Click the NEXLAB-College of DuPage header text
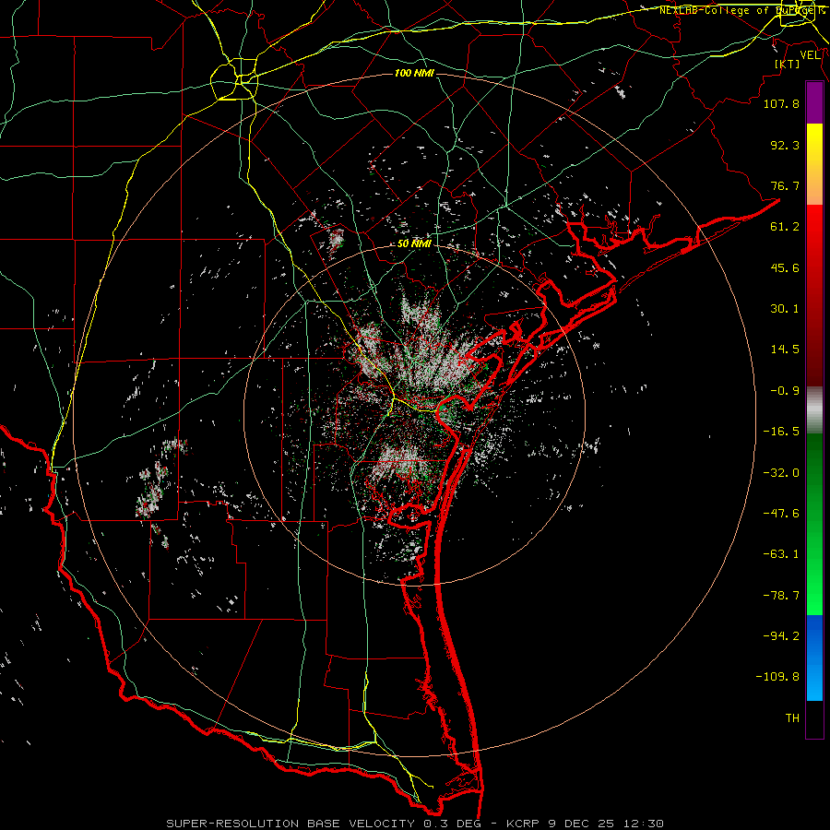 (x=741, y=10)
